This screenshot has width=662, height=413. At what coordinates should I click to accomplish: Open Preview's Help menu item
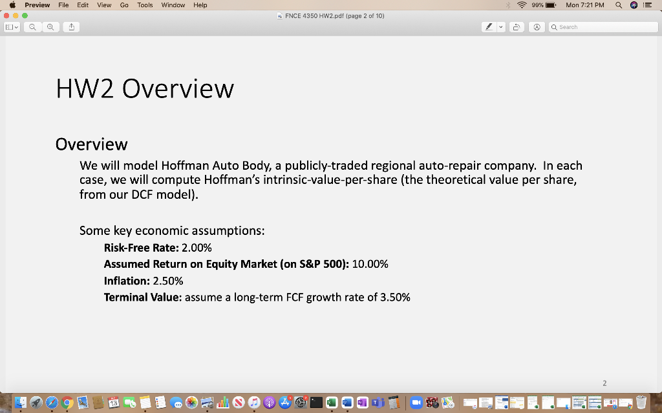point(200,5)
